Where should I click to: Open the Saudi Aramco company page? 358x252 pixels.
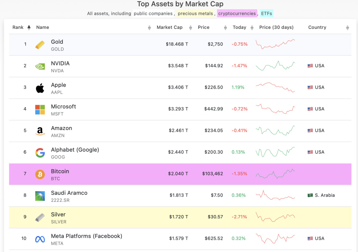[69, 193]
